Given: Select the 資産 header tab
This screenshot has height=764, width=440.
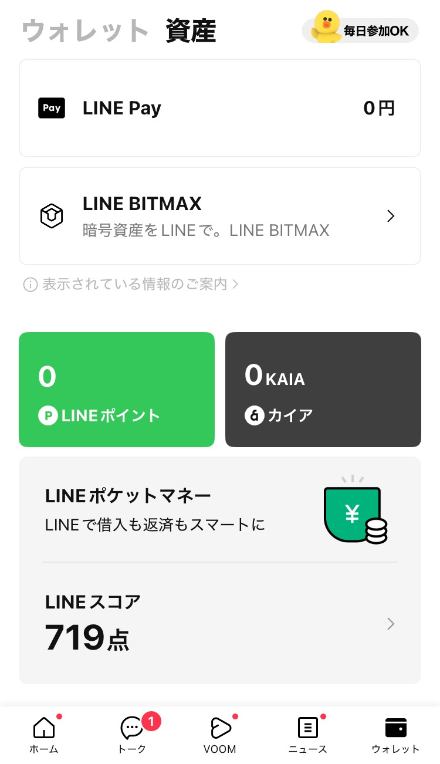Looking at the screenshot, I should [191, 31].
